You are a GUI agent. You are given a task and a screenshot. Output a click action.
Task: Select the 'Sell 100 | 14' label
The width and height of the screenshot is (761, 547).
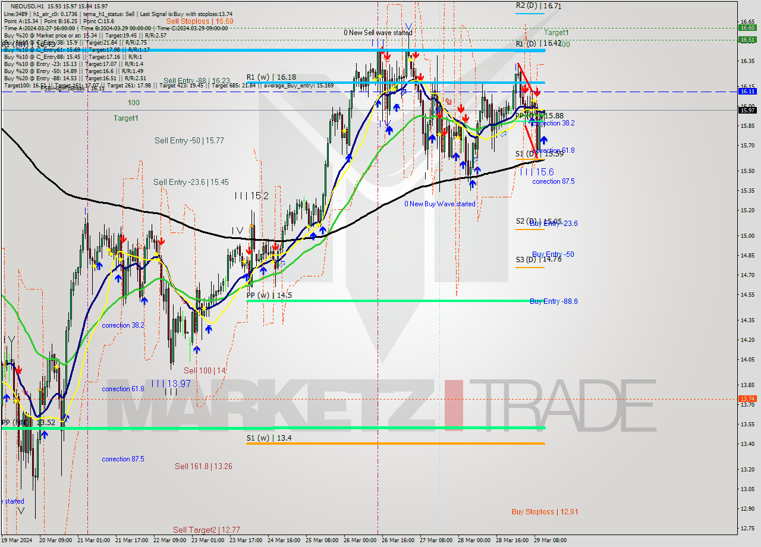click(205, 370)
